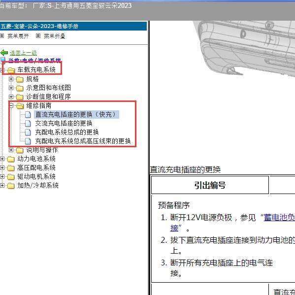Open the 蓄电池负 hyperlink in step 1
This screenshot has width=295, height=295.
coord(279,218)
